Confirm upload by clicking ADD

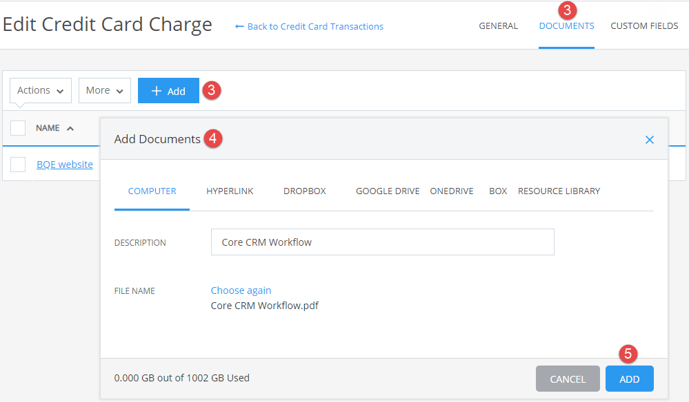click(x=628, y=378)
